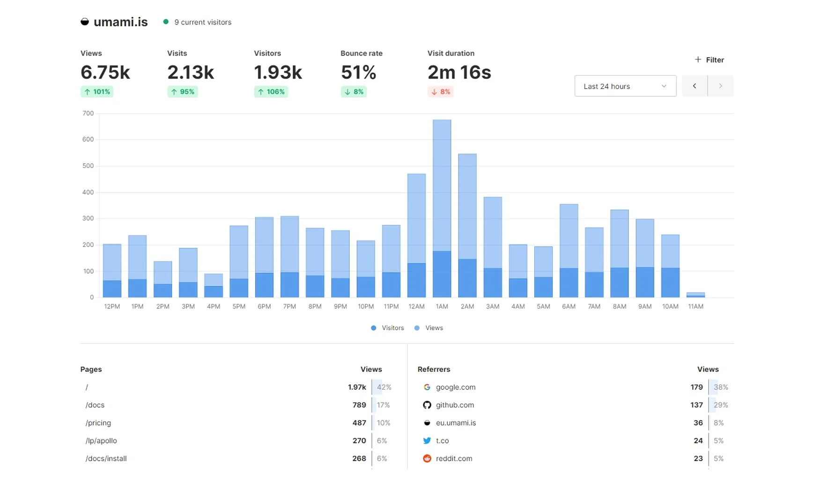Viewport: 813px width, 479px height.
Task: Go to next period with right chevron
Action: point(720,86)
